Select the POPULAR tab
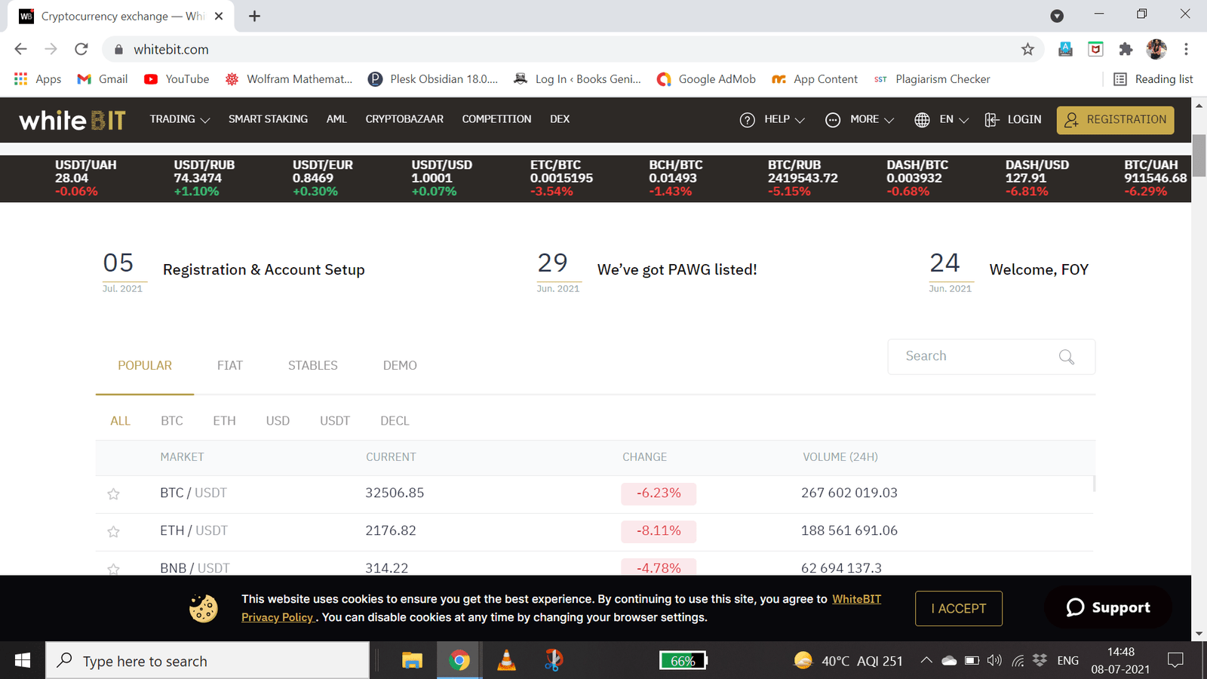 145,365
